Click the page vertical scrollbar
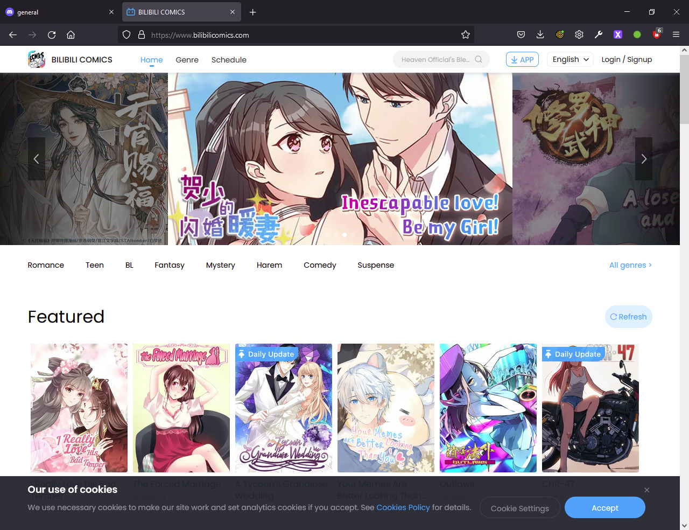Screen dimensions: 689x530 pos(684,269)
